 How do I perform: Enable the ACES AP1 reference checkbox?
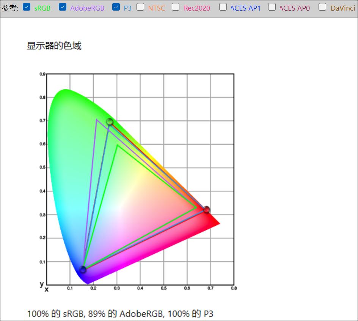coord(223,7)
